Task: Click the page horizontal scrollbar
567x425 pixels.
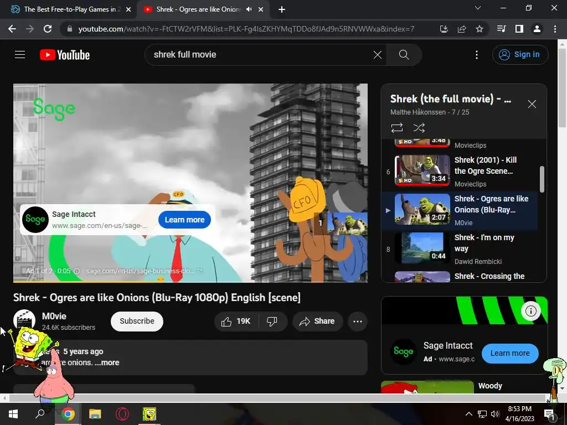Action: [x=277, y=398]
